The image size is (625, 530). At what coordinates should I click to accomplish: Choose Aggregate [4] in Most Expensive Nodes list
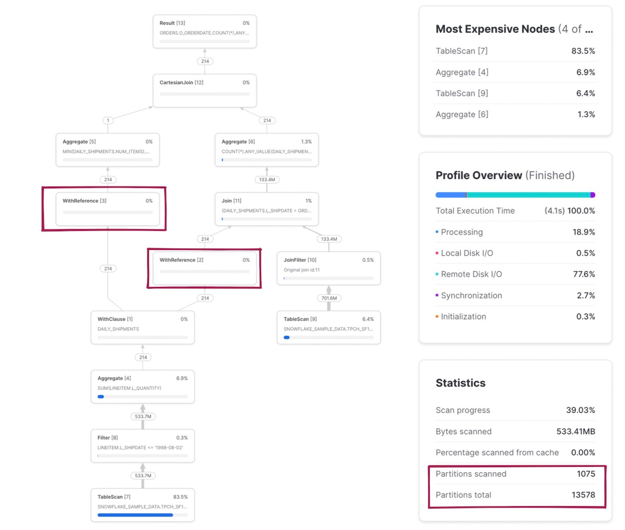click(x=515, y=72)
